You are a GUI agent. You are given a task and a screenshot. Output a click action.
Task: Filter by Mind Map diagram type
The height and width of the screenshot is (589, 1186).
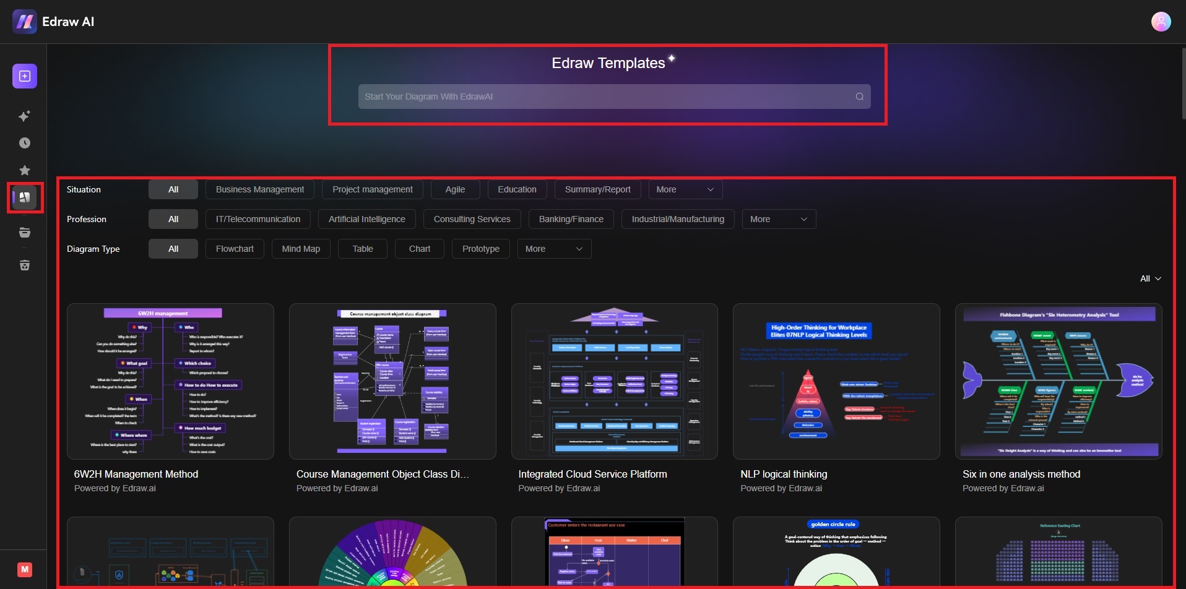coord(301,249)
